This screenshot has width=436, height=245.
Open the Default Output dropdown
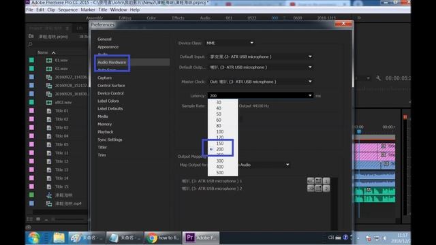260,67
